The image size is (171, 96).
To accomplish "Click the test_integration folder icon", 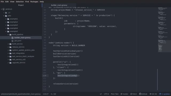I will (x=10, y=53).
